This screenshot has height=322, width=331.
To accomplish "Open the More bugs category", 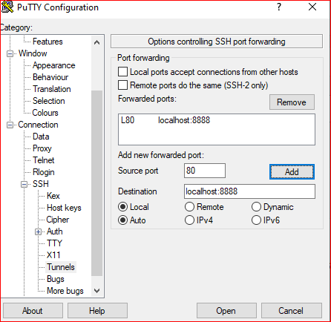I will [x=65, y=291].
